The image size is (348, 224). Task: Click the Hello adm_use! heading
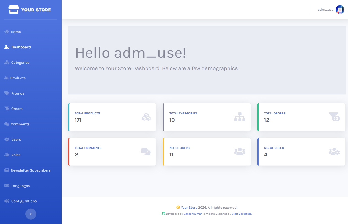point(131,53)
